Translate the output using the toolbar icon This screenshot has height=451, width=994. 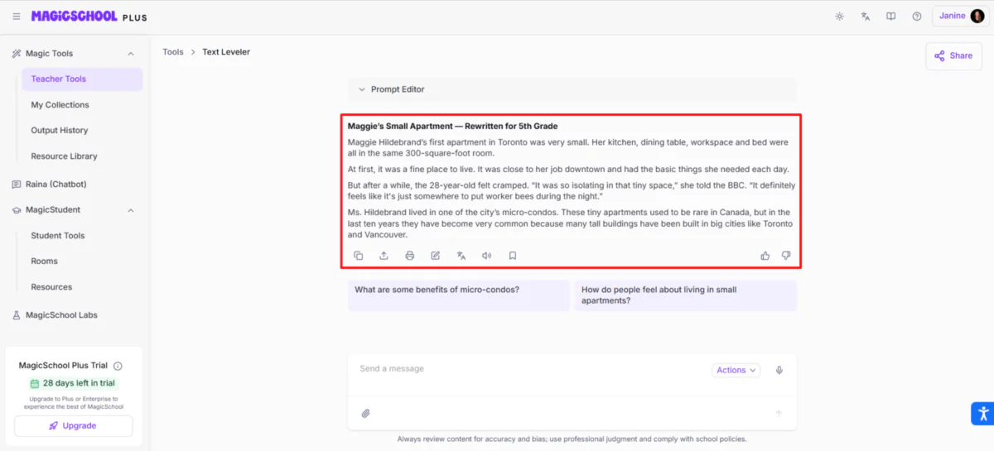[x=461, y=256]
